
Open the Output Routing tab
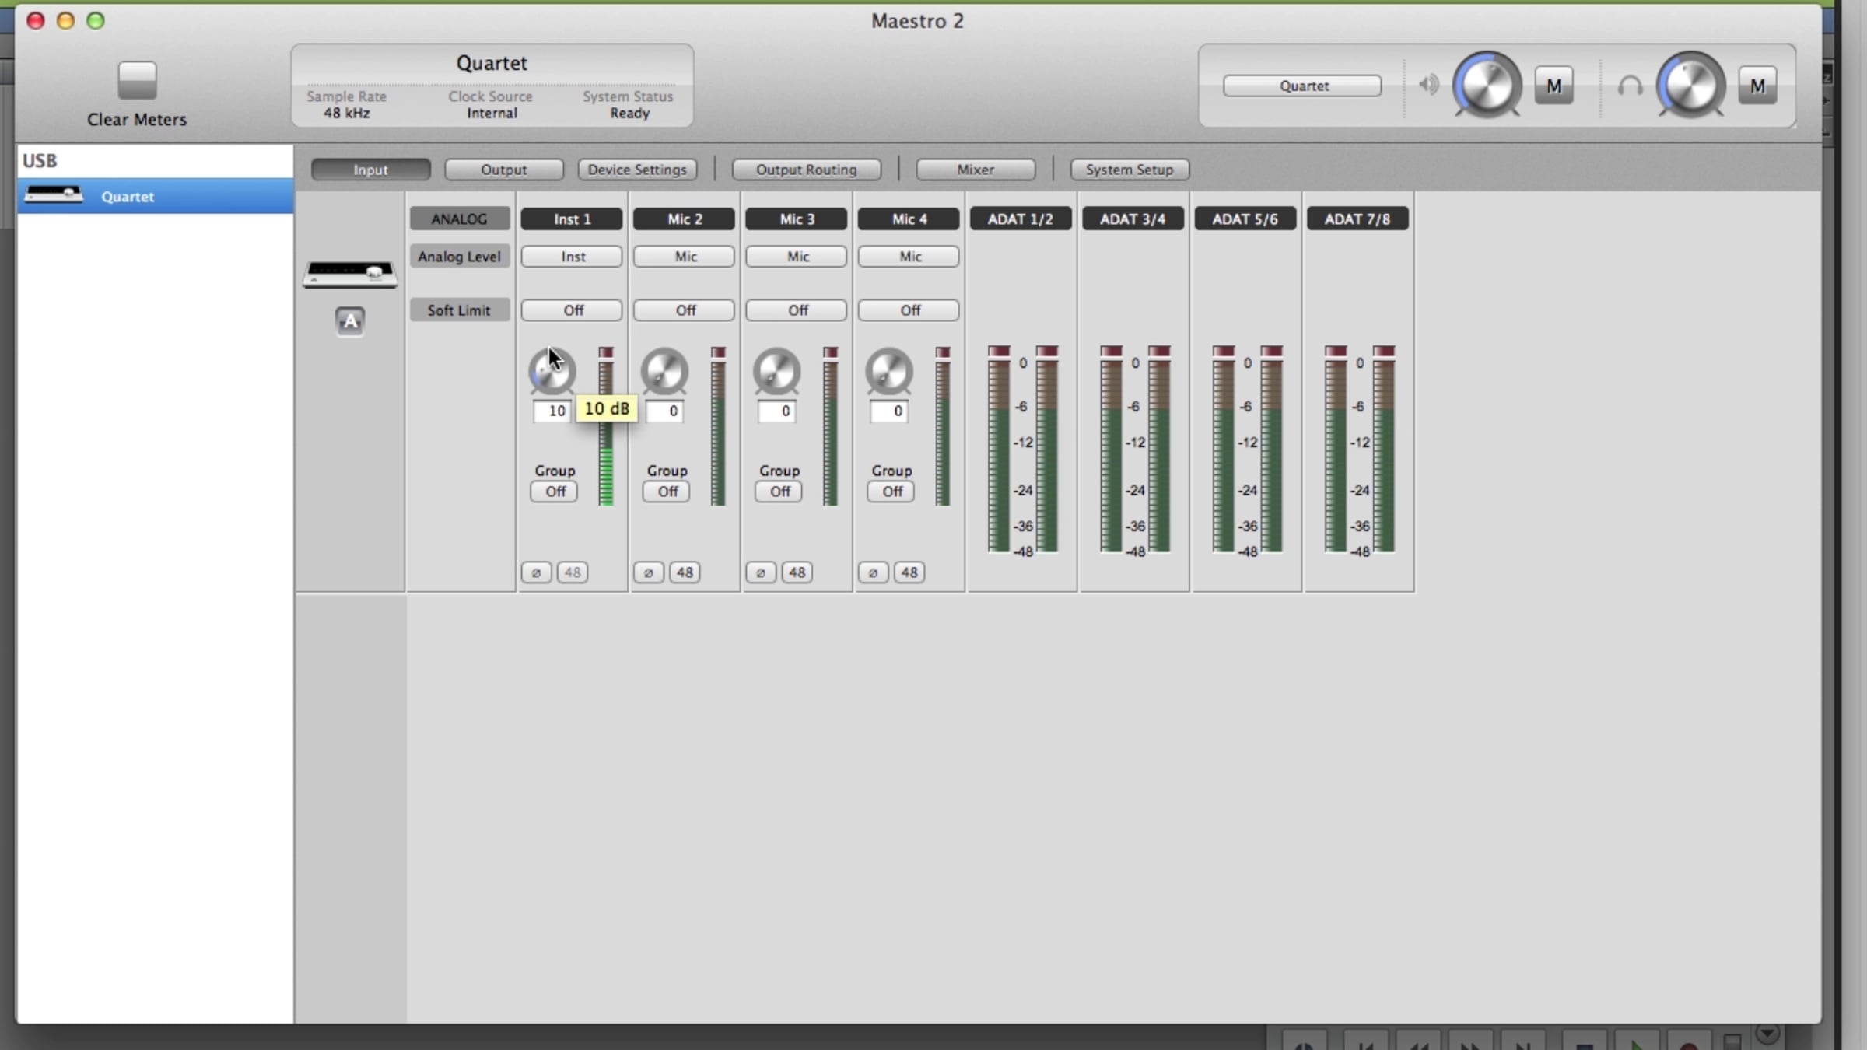(x=807, y=170)
